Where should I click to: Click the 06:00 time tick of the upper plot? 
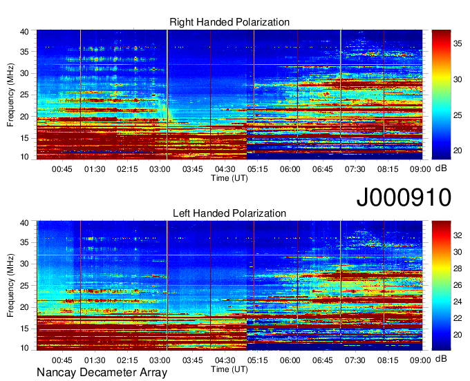[290, 169]
